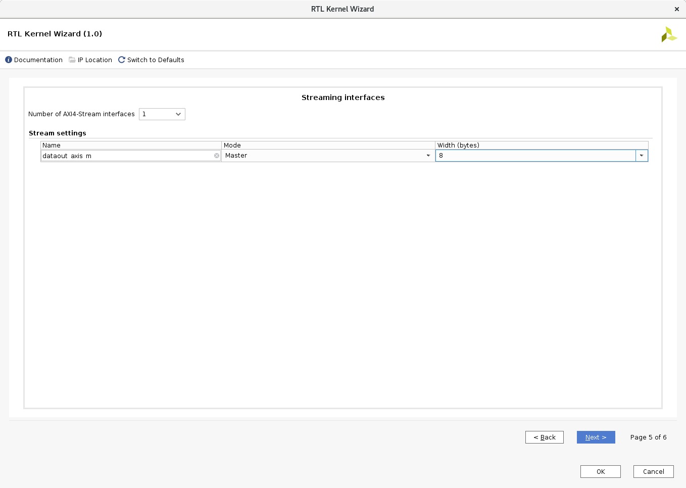686x488 pixels.
Task: Click the IP Location folder icon
Action: pyautogui.click(x=72, y=60)
